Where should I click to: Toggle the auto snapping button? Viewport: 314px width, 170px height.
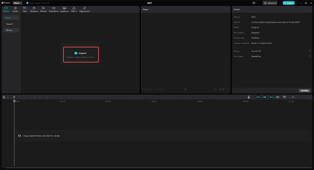tap(265, 97)
